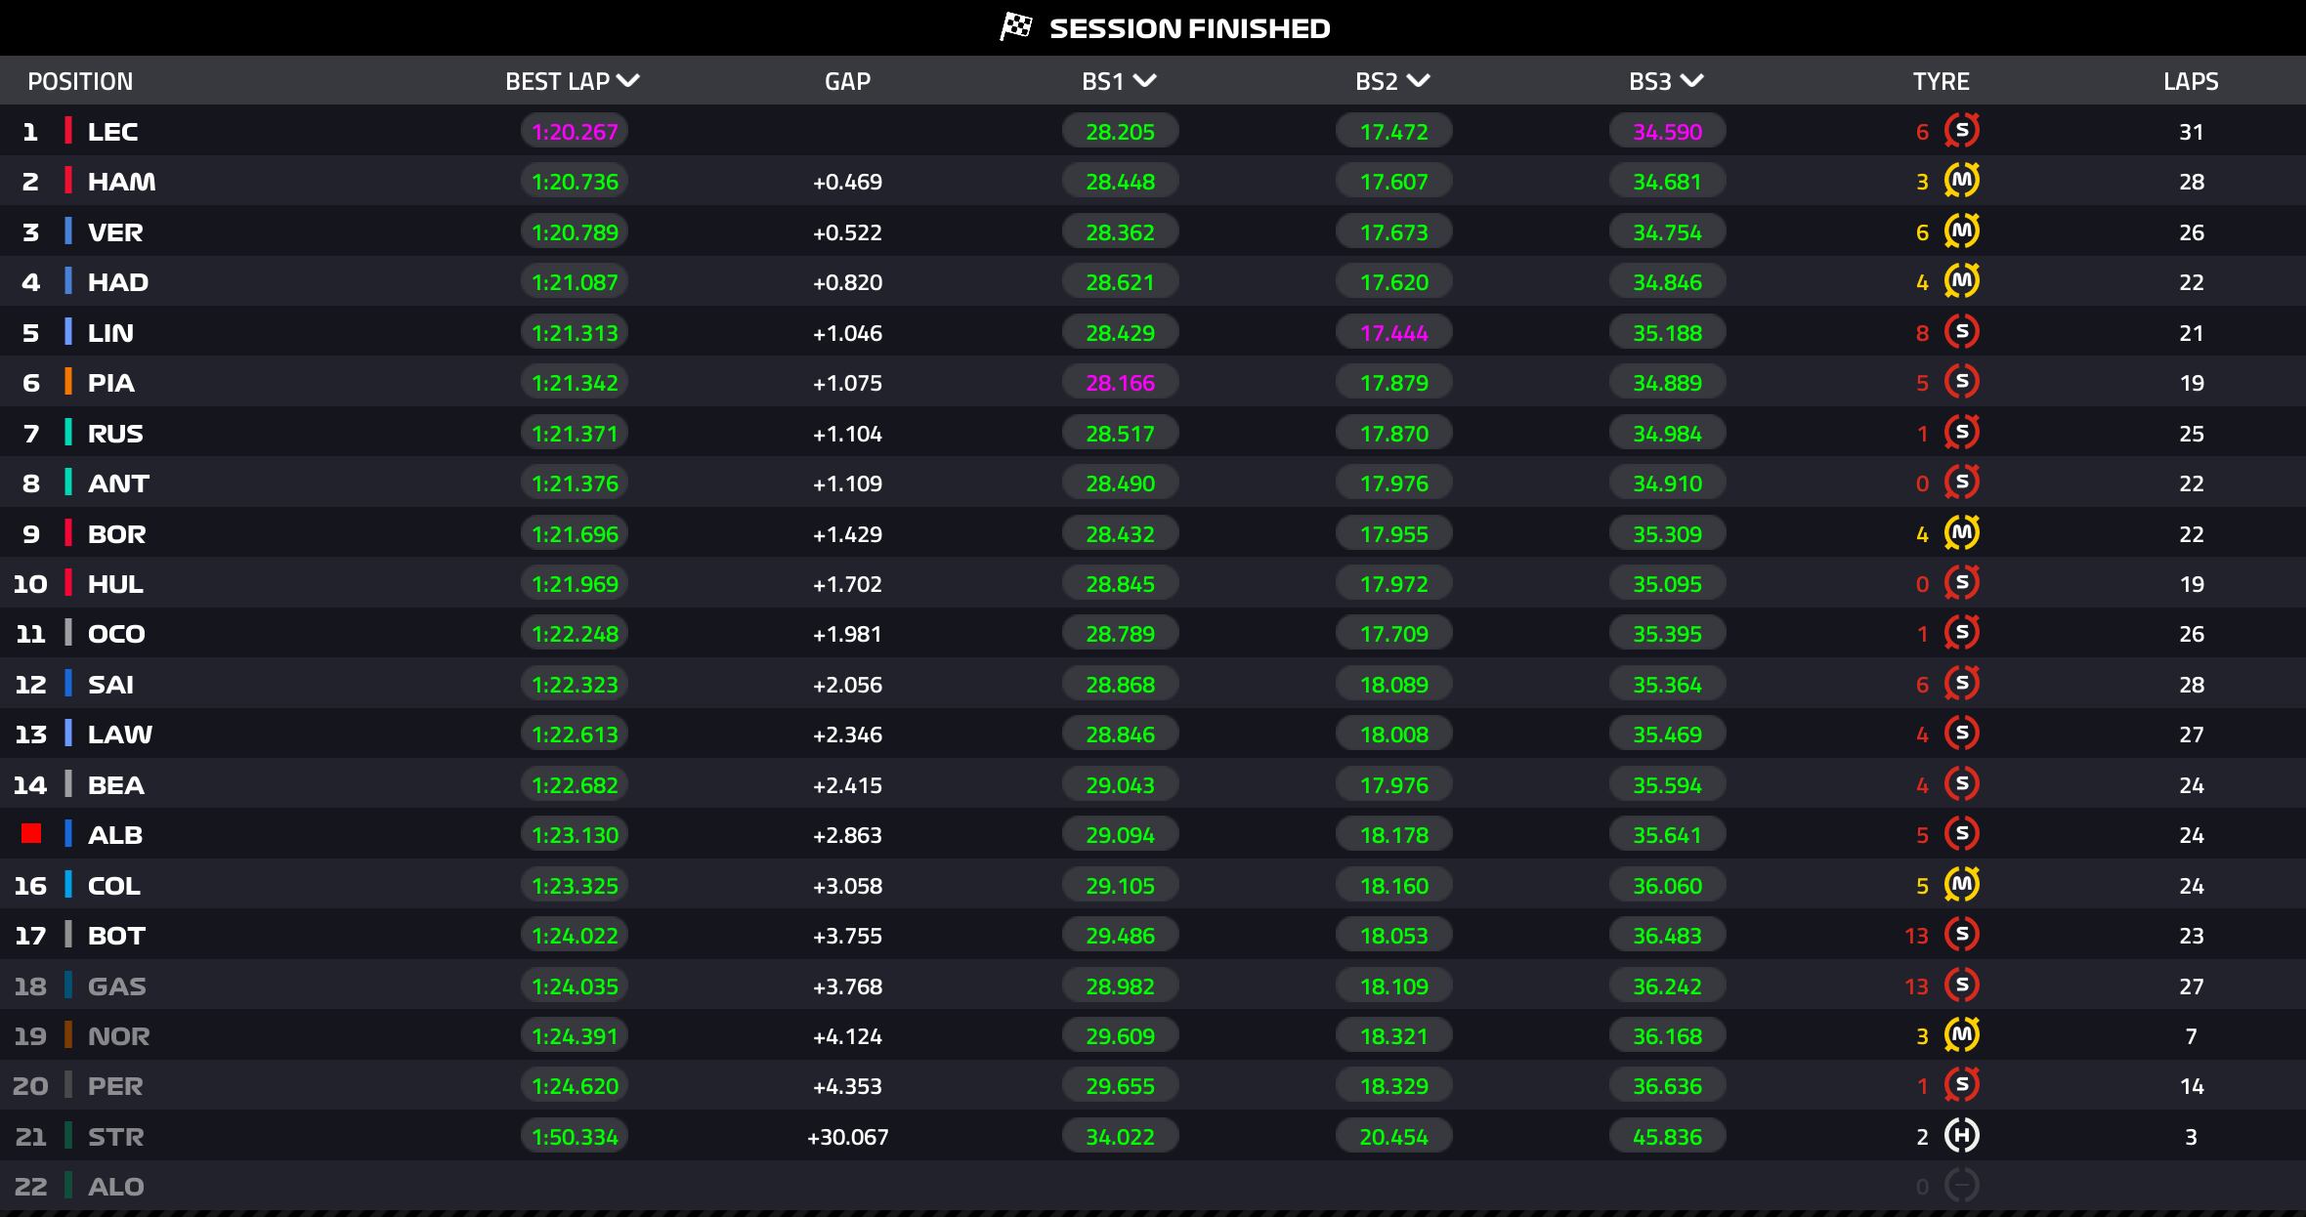Click PIA's purple sector time 28.166
Viewport: 2306px width, 1217px height.
(1120, 383)
